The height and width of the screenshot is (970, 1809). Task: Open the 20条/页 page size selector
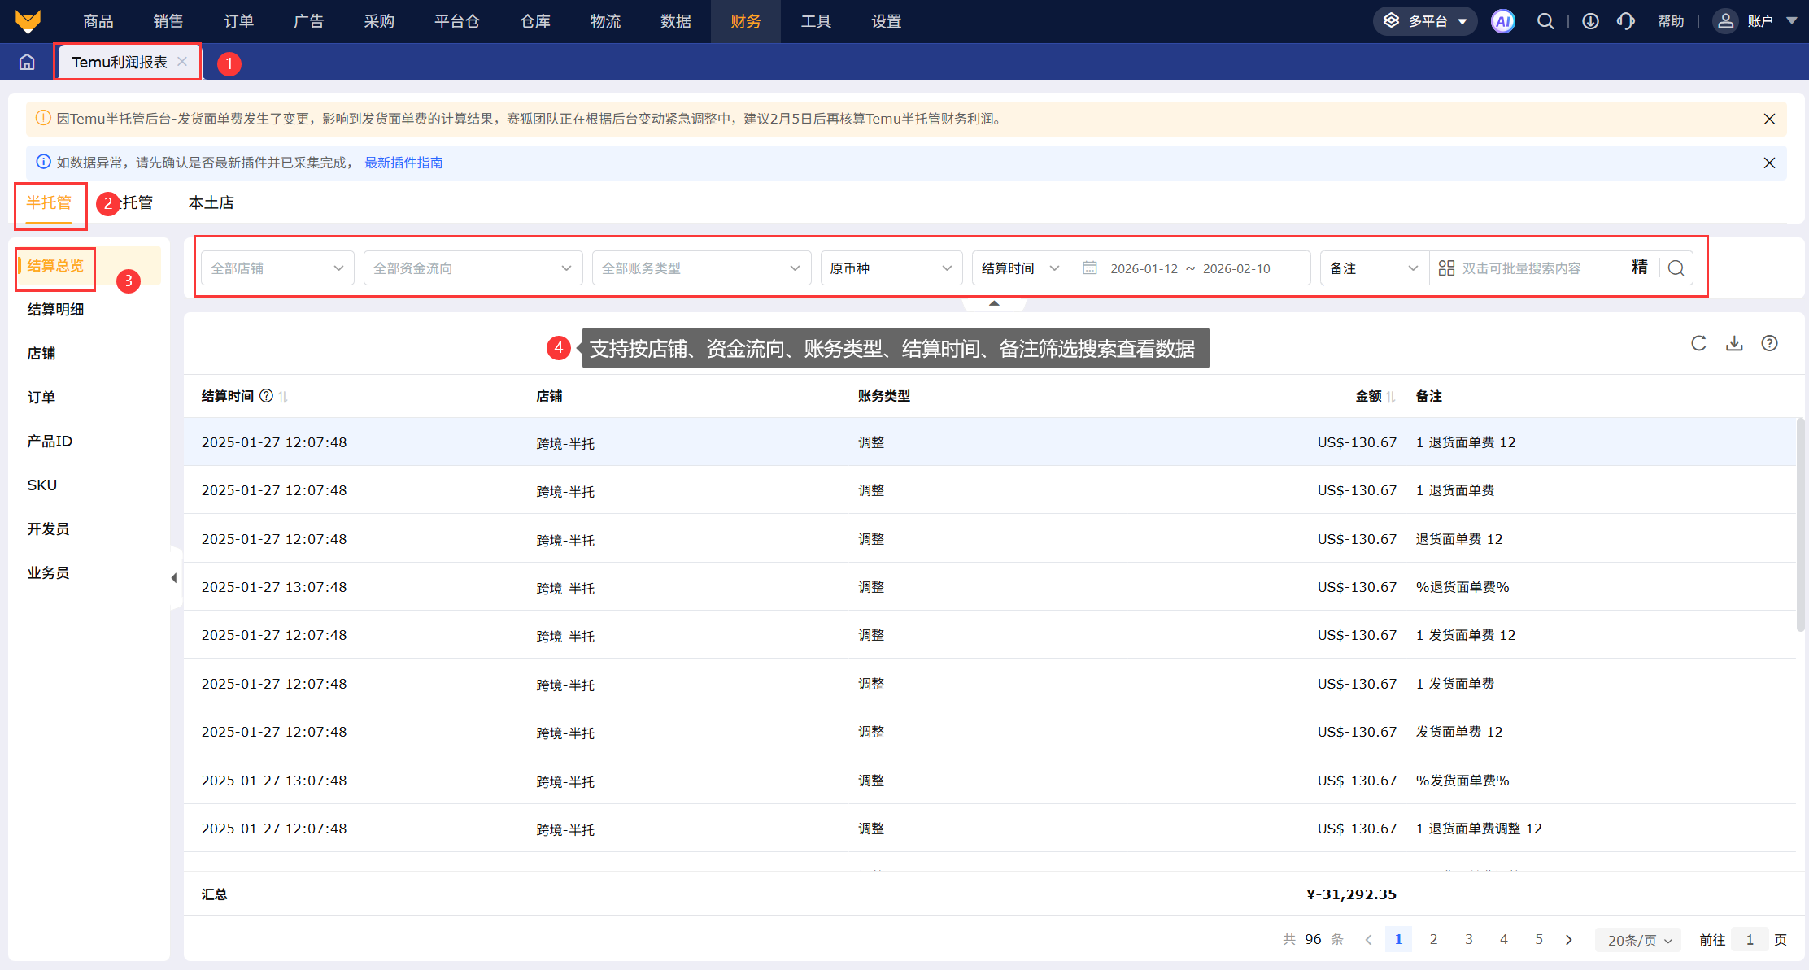click(x=1639, y=940)
